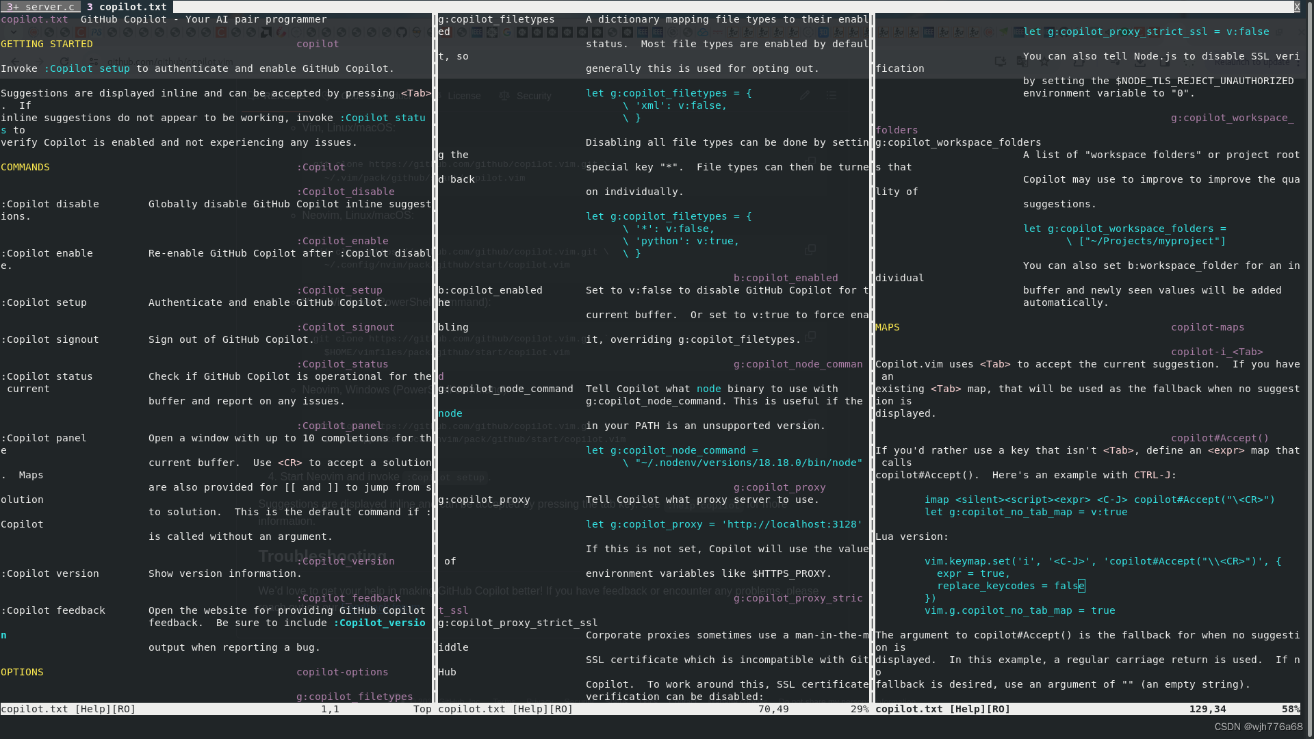This screenshot has height=739, width=1314.
Task: Click the let g:copilot_proxy localhost:3128 line
Action: pyautogui.click(x=724, y=524)
